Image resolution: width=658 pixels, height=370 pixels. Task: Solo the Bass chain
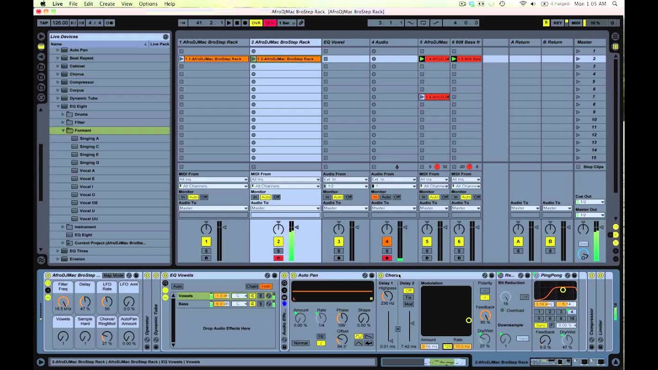point(261,304)
